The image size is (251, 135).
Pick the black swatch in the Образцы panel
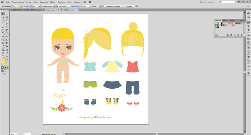point(222,23)
